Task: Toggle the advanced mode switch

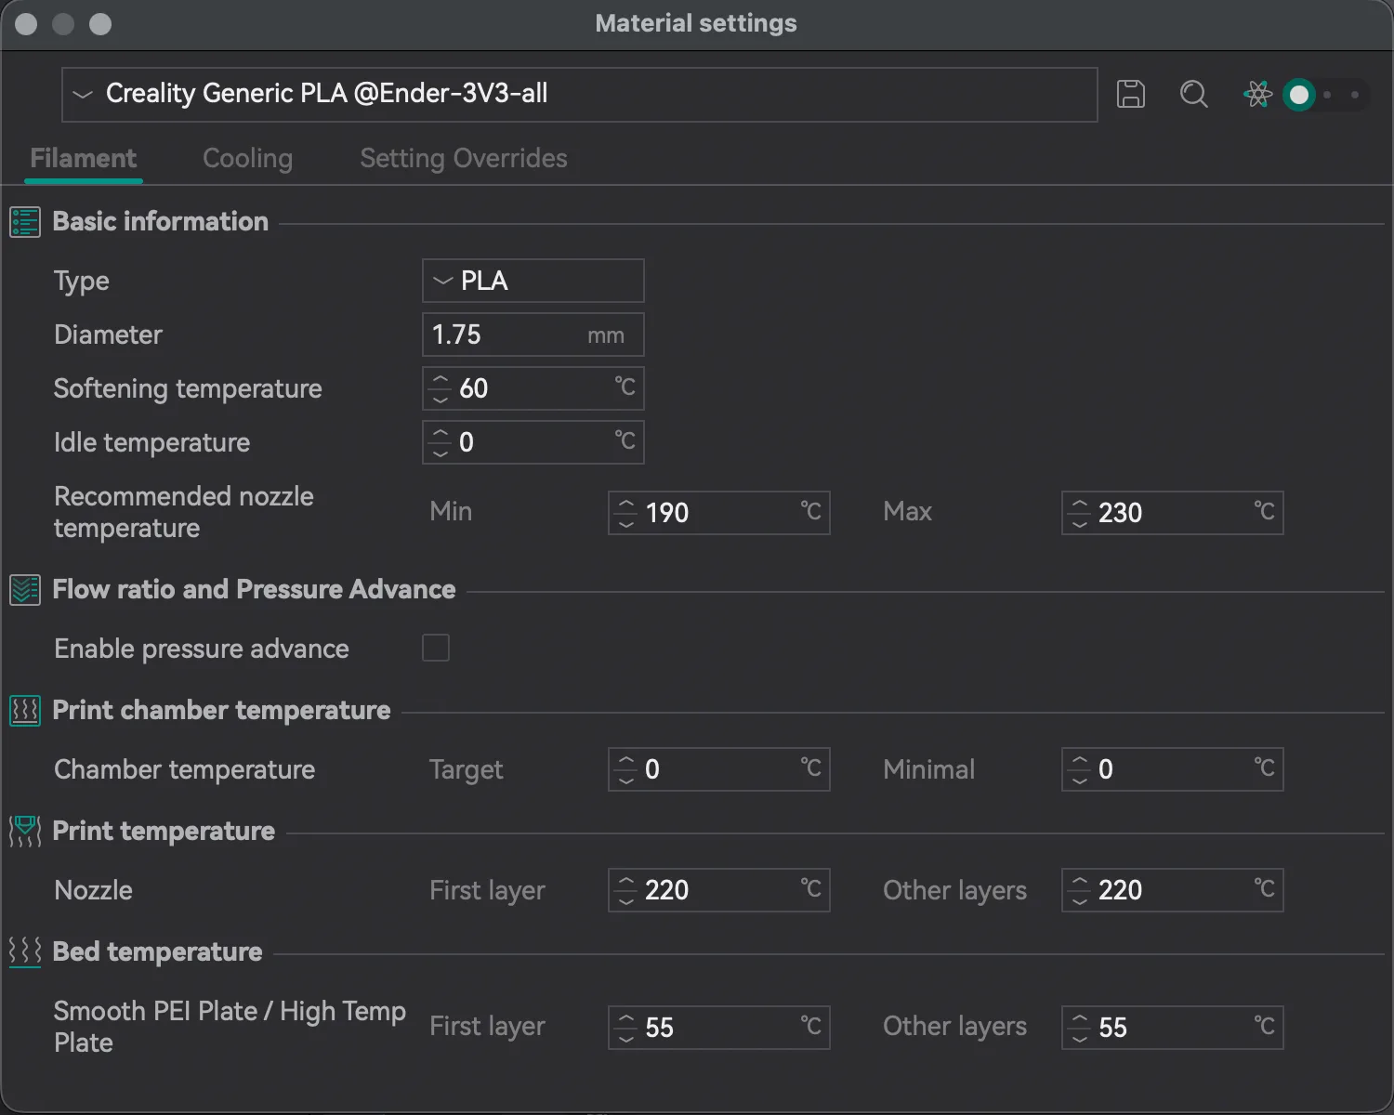Action: (x=1326, y=95)
